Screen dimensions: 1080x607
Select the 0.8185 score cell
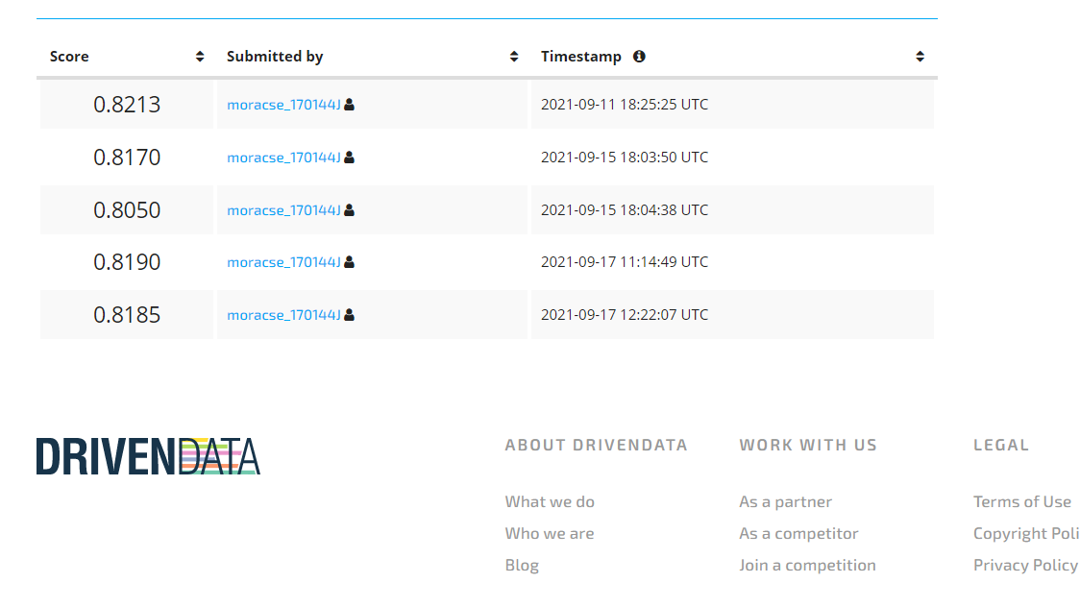(127, 314)
